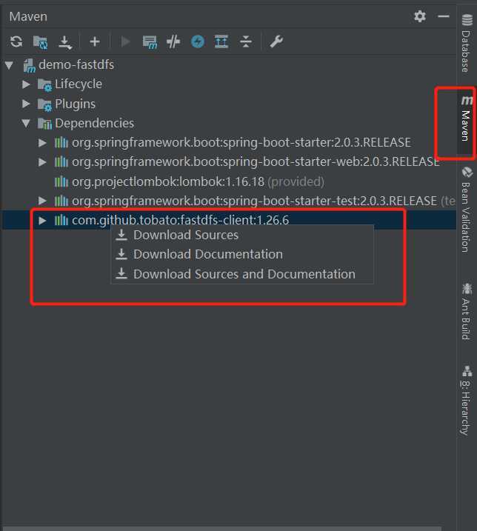Click the Dependencies folder icon

click(44, 124)
